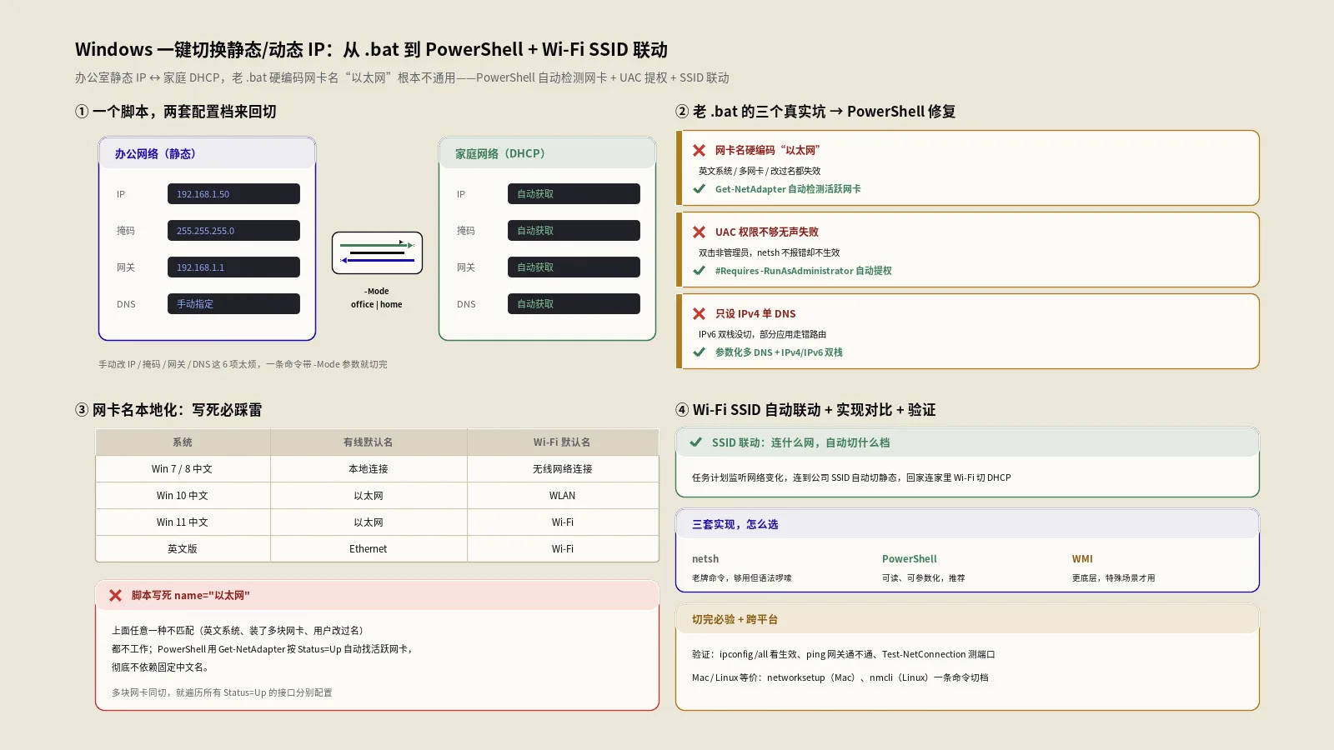The width and height of the screenshot is (1334, 750).
Task: Click the 可读、可参数化，推荐 description
Action: coord(923,578)
